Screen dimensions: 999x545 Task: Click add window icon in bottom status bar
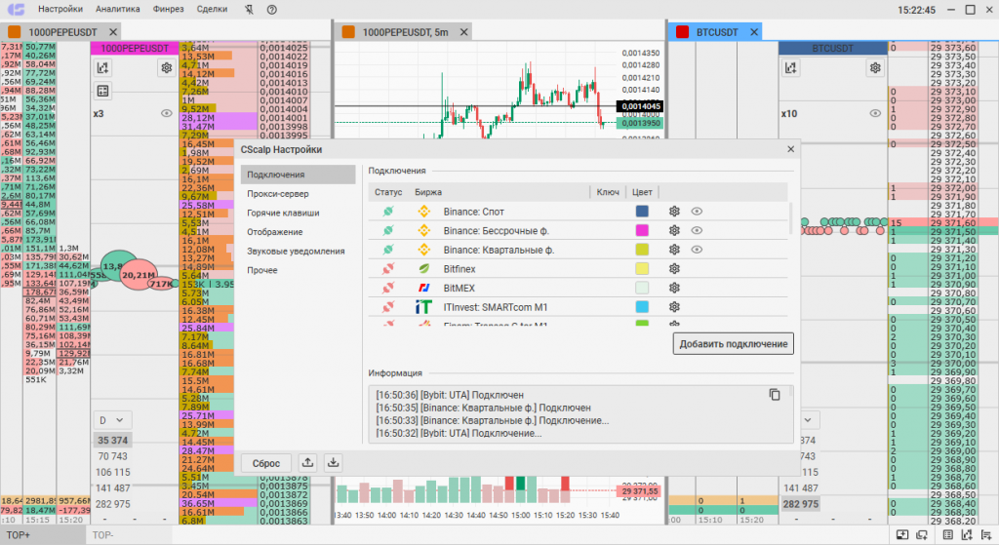[x=922, y=535]
